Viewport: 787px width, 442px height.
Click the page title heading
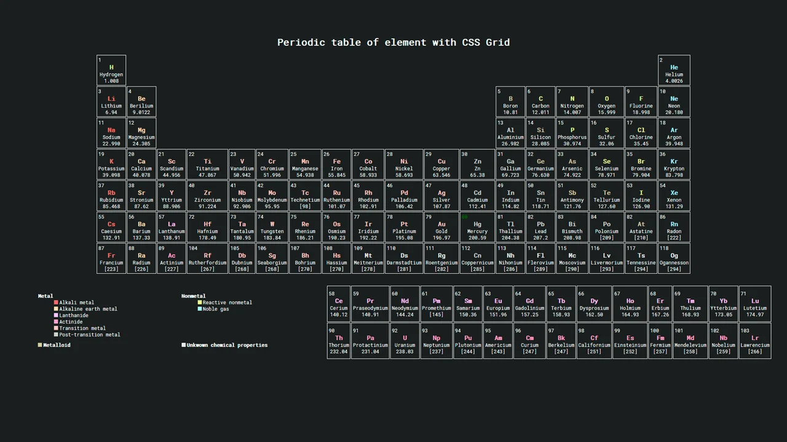point(393,42)
